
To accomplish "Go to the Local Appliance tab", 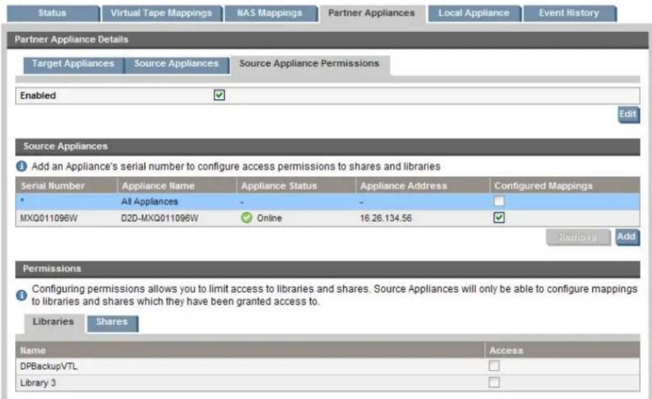I will (474, 13).
